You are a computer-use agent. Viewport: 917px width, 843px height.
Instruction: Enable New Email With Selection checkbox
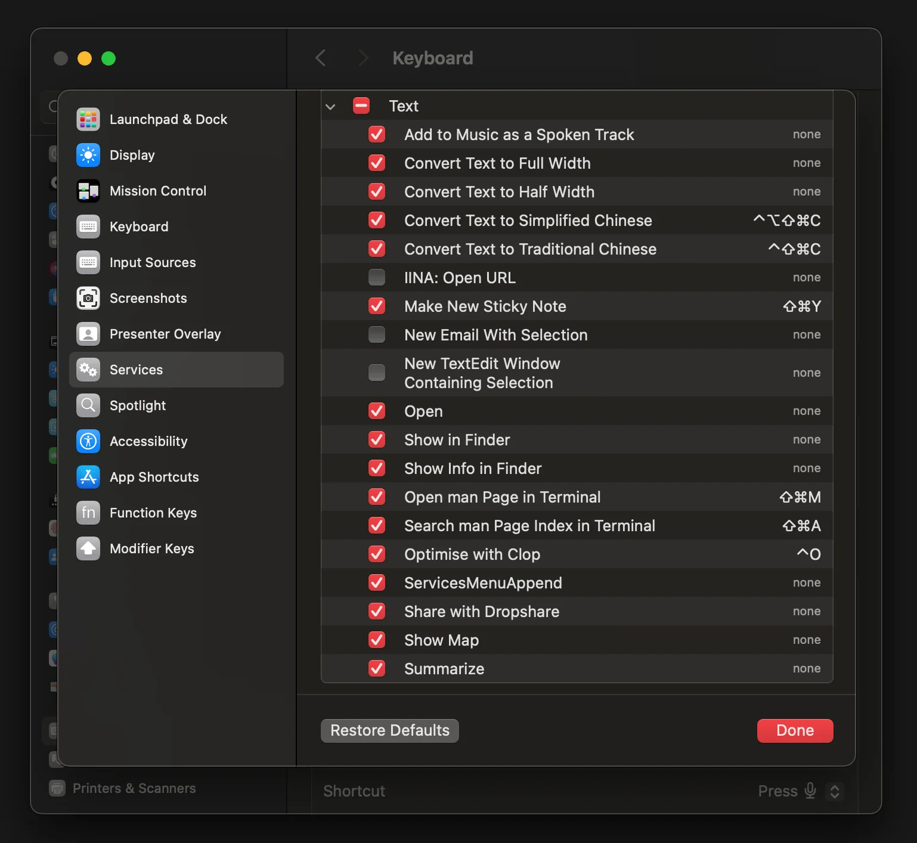pos(377,335)
